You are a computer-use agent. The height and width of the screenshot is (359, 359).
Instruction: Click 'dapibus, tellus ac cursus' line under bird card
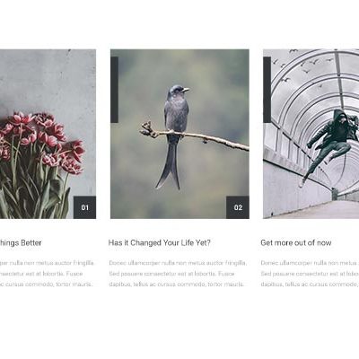pyautogui.click(x=177, y=285)
